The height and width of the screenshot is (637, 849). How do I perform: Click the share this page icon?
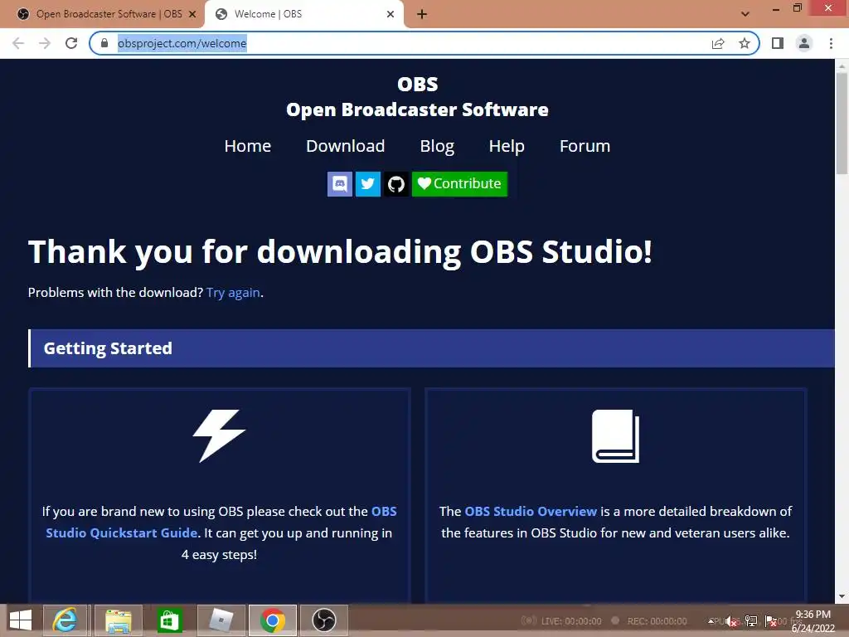(718, 43)
